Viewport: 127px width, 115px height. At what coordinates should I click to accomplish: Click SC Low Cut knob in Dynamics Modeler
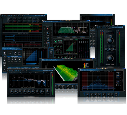click(x=15, y=53)
